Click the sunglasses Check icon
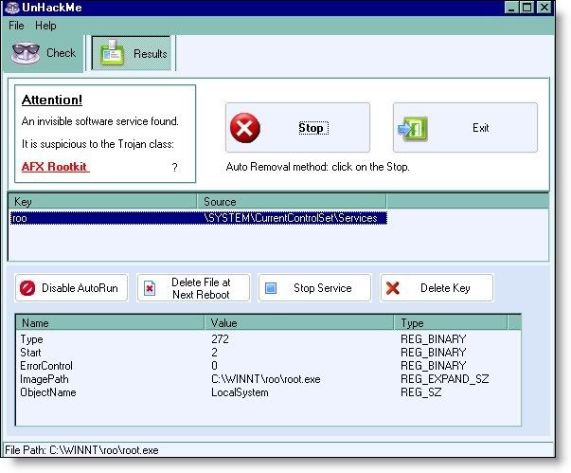This screenshot has width=571, height=473. click(26, 53)
